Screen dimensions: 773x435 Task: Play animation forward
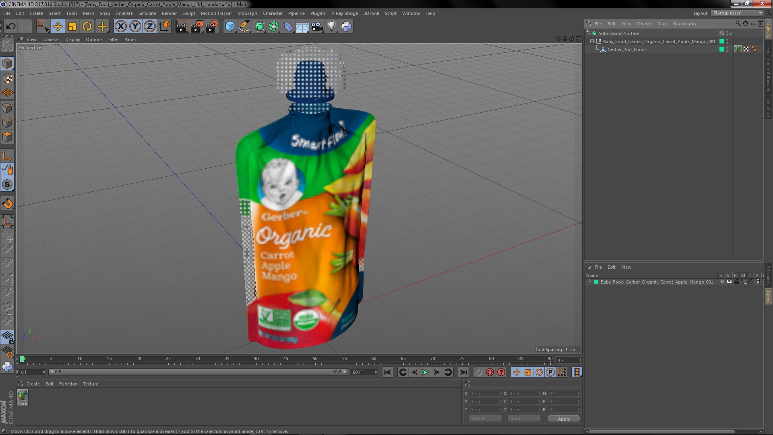(425, 373)
